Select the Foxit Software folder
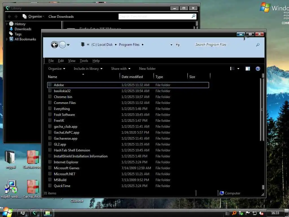Viewport: 289px width, 217px height. click(128, 115)
